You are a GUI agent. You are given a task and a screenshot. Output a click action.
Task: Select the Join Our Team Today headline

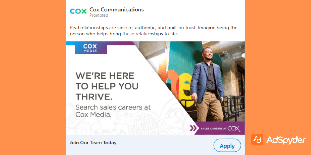coord(93,143)
